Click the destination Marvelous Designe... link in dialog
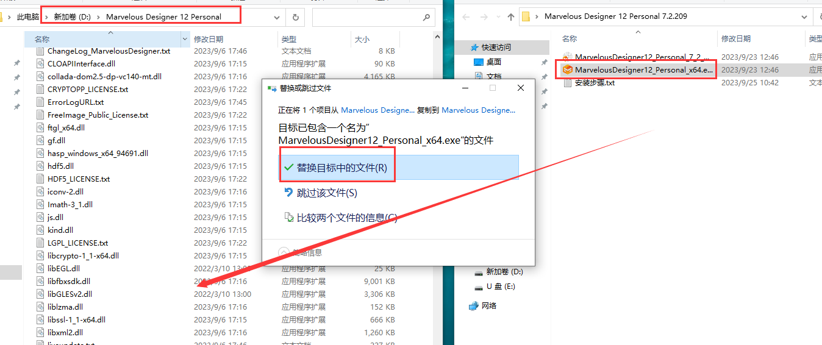Image resolution: width=822 pixels, height=345 pixels. 478,110
